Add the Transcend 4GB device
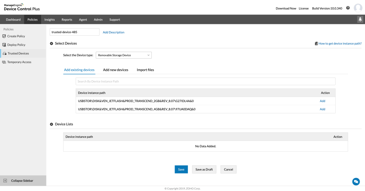Image resolution: width=365 pixels, height=191 pixels. 322,109
